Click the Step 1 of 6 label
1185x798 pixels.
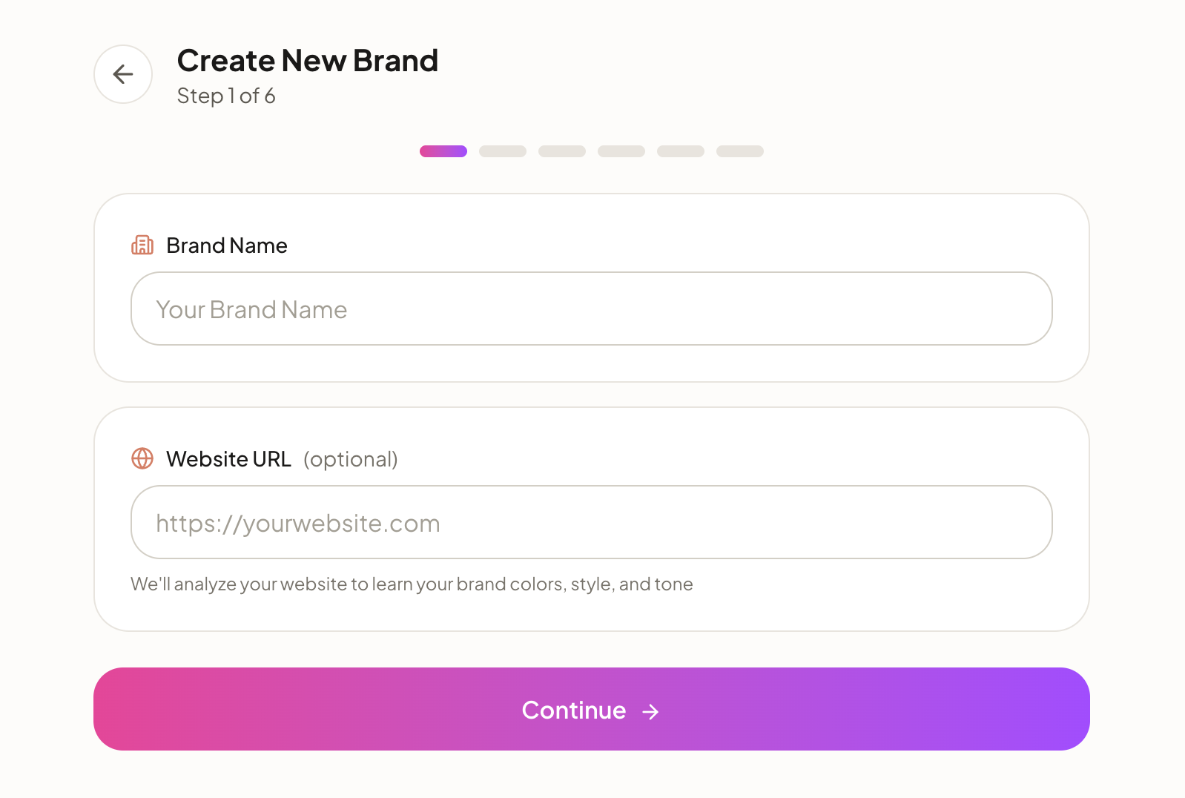(x=226, y=96)
